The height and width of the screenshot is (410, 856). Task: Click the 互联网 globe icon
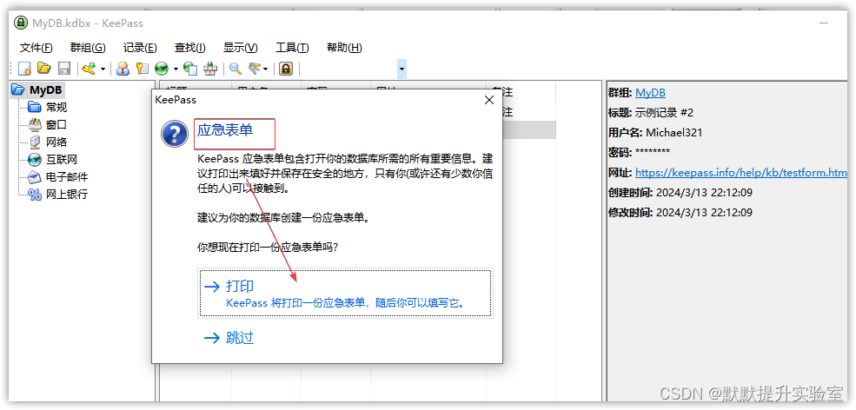35,160
